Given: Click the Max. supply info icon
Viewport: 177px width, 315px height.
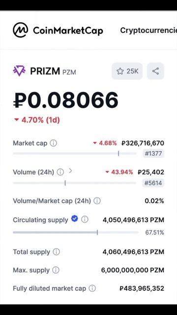Looking at the screenshot, I should click(56, 270).
